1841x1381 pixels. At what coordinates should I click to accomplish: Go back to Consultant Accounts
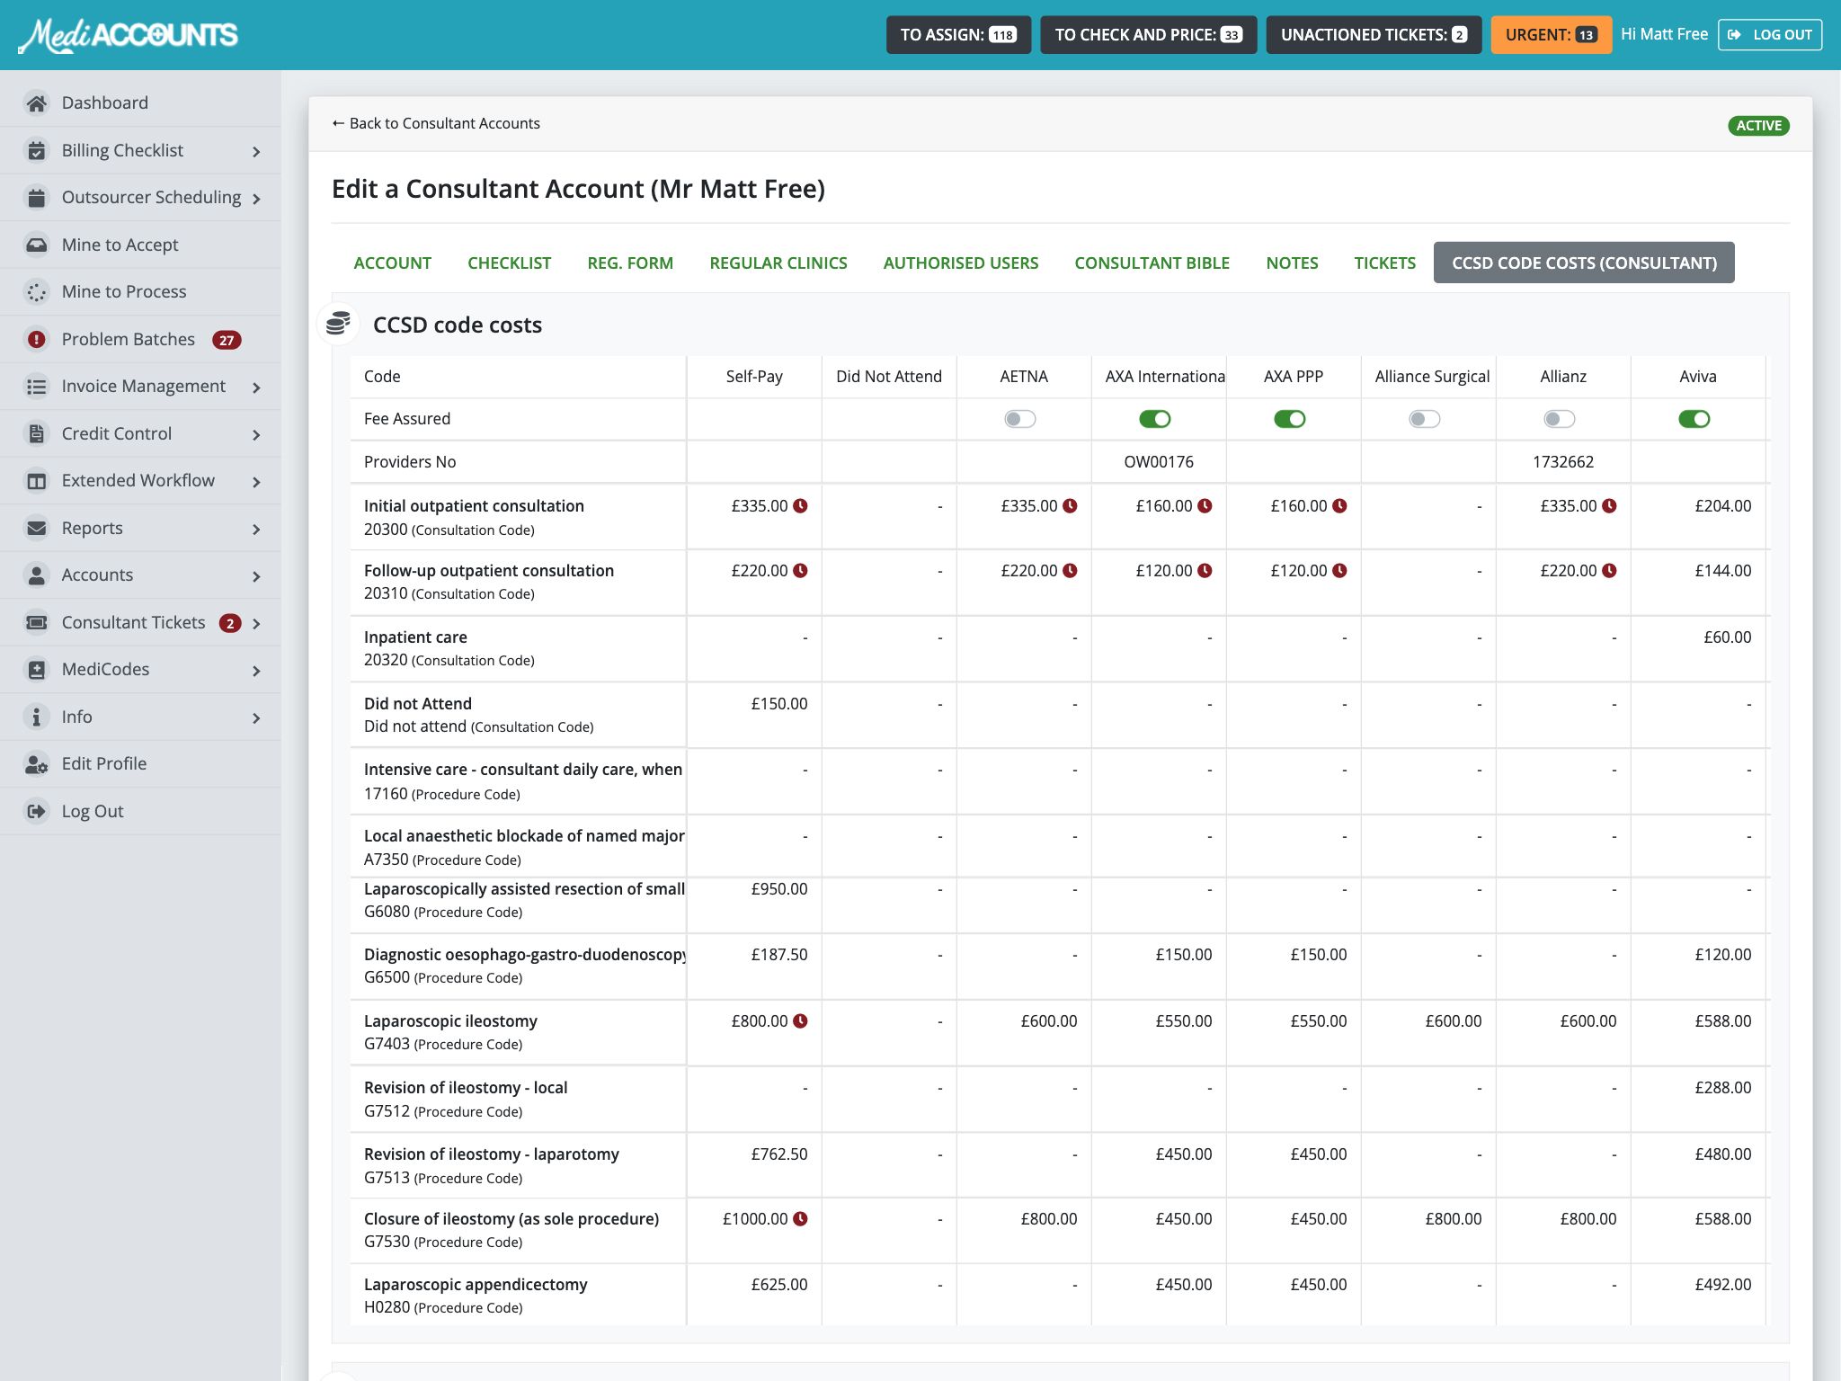coord(436,124)
